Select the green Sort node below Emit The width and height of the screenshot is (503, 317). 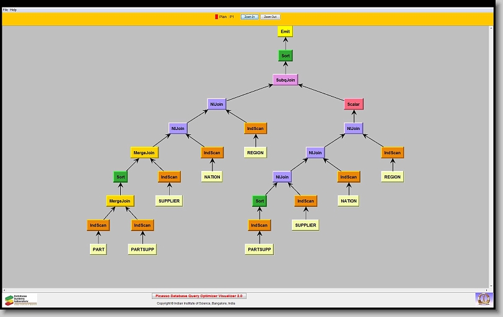tap(285, 56)
